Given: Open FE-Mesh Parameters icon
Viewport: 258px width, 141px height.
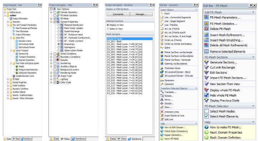Looking at the screenshot, I should [x=206, y=17].
